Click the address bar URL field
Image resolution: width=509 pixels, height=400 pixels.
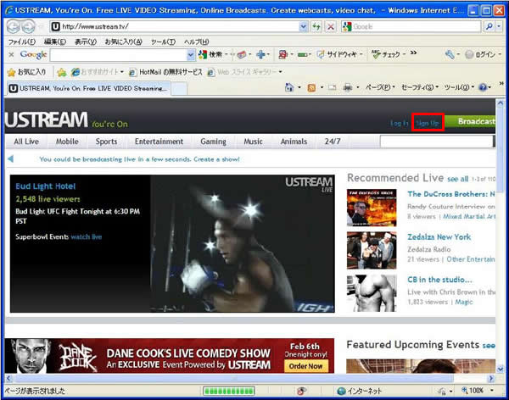pos(180,26)
